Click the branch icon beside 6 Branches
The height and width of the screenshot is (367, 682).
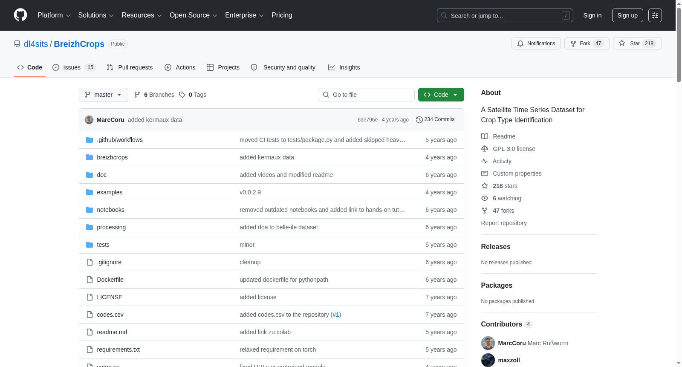click(x=137, y=95)
